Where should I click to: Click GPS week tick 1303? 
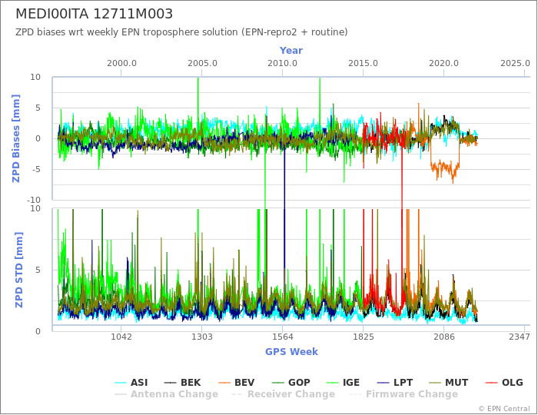pyautogui.click(x=201, y=337)
